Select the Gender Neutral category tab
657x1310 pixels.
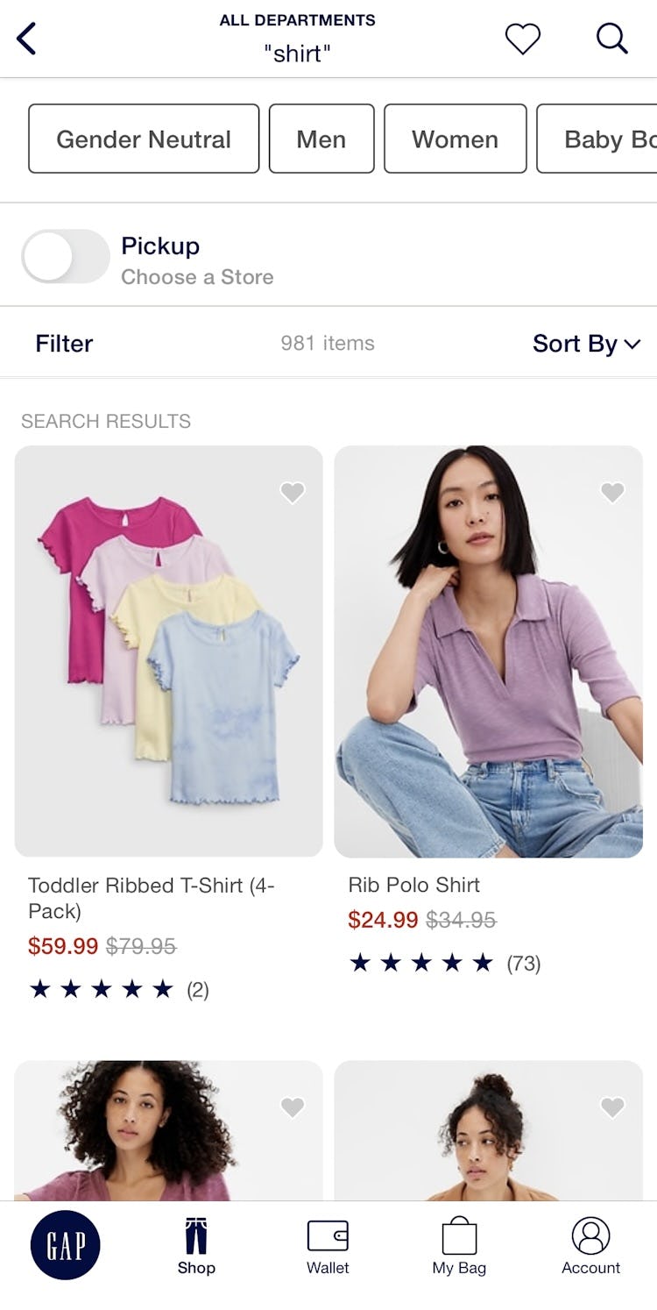144,139
